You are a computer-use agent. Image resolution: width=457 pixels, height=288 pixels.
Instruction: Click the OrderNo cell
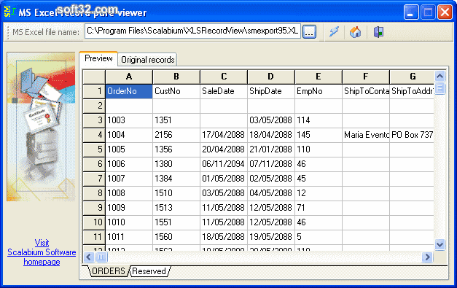coord(129,91)
